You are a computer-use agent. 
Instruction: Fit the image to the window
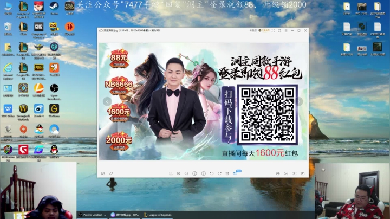tap(287, 173)
